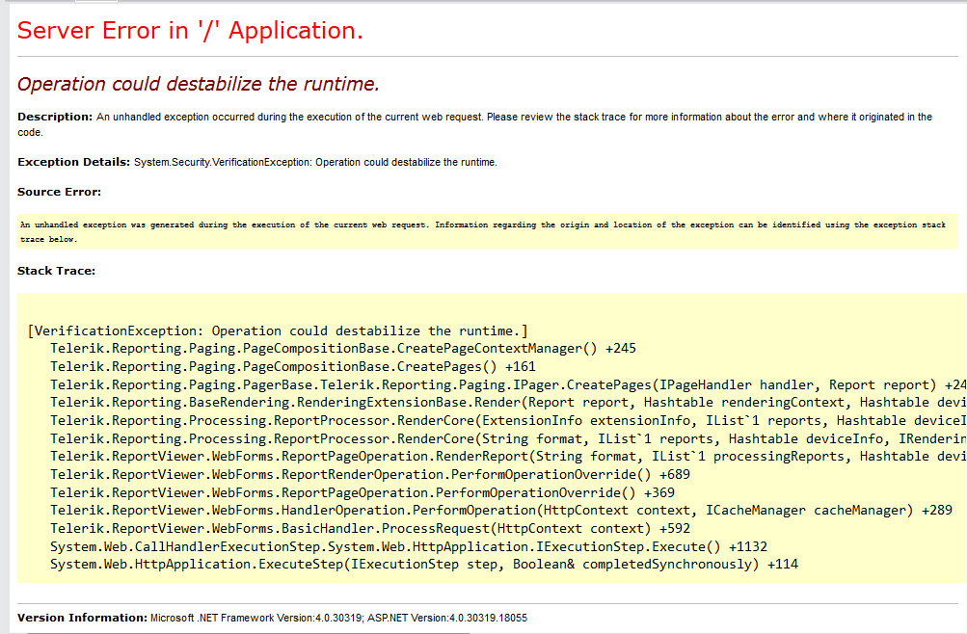This screenshot has width=967, height=634.
Task: Click the ReportPageOperation.RenderReport stack line
Action: 508,457
